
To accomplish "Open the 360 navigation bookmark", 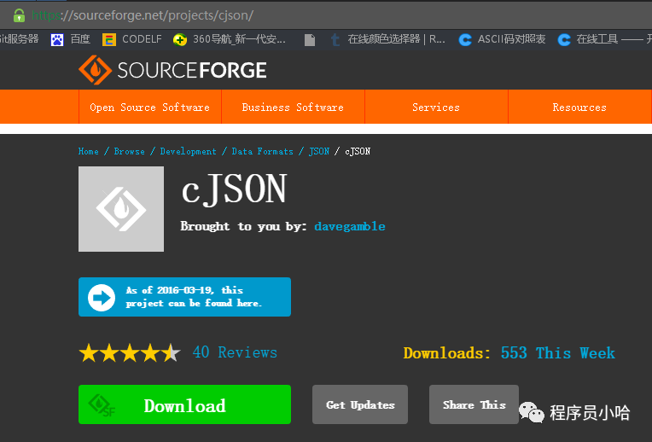I will (x=230, y=39).
